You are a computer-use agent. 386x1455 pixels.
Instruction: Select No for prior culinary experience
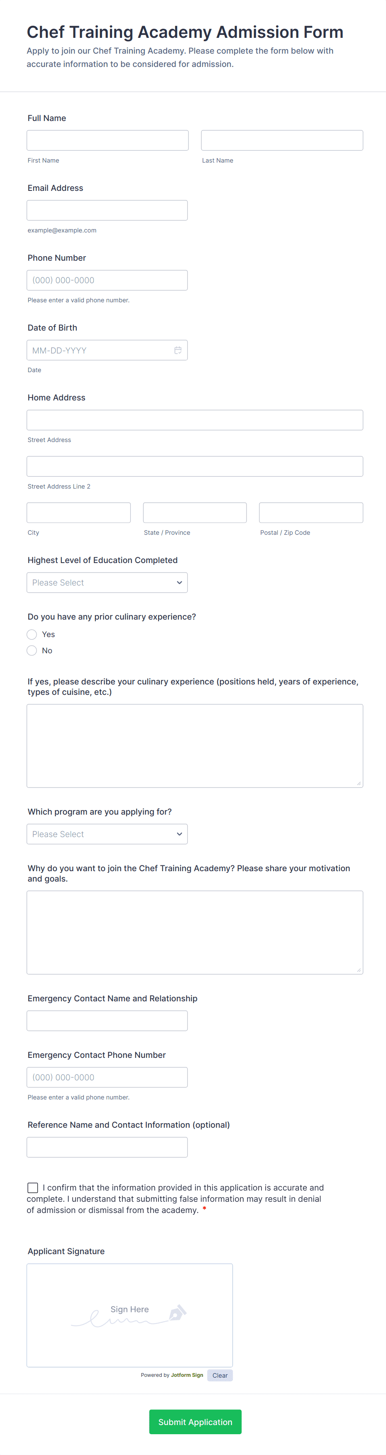pyautogui.click(x=32, y=651)
